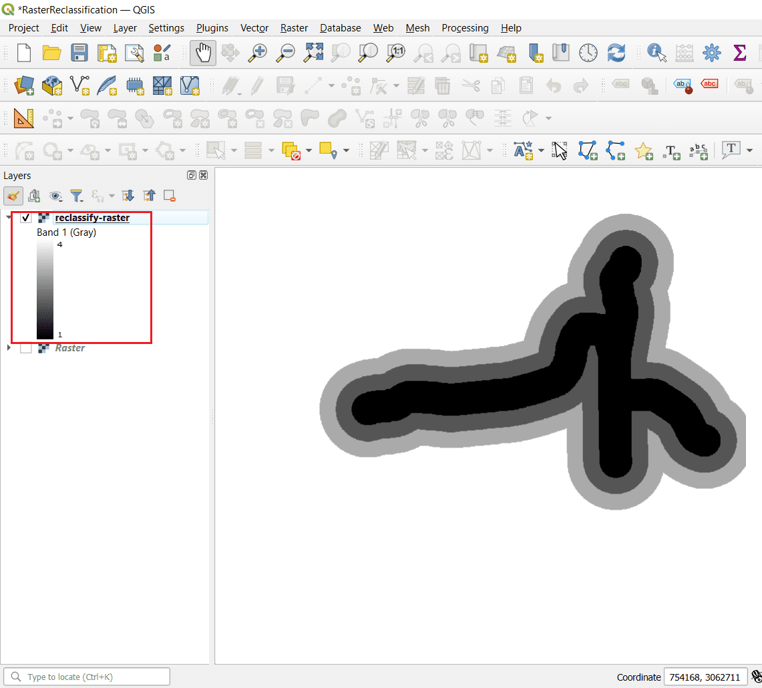Screen dimensions: 762x688
Task: Uncheck the reclassify-raster layer visibility checkbox
Action: click(25, 217)
